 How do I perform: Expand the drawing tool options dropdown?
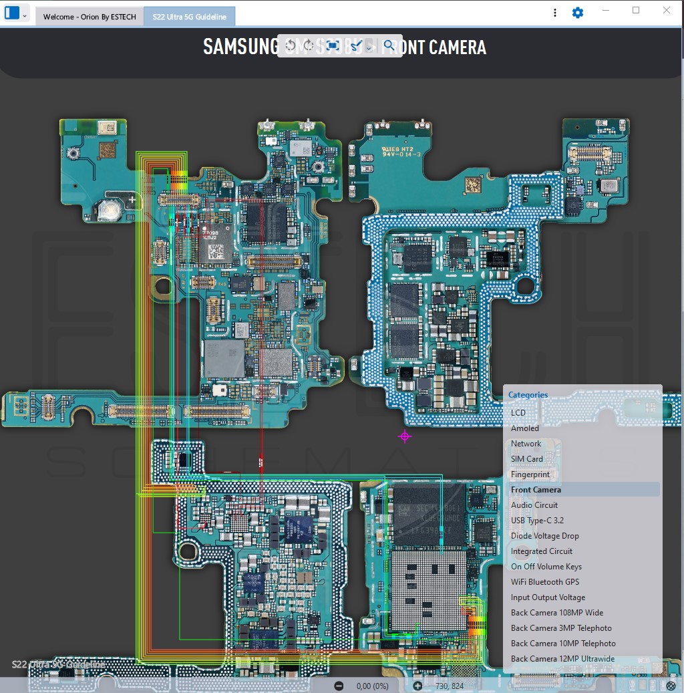tap(369, 47)
